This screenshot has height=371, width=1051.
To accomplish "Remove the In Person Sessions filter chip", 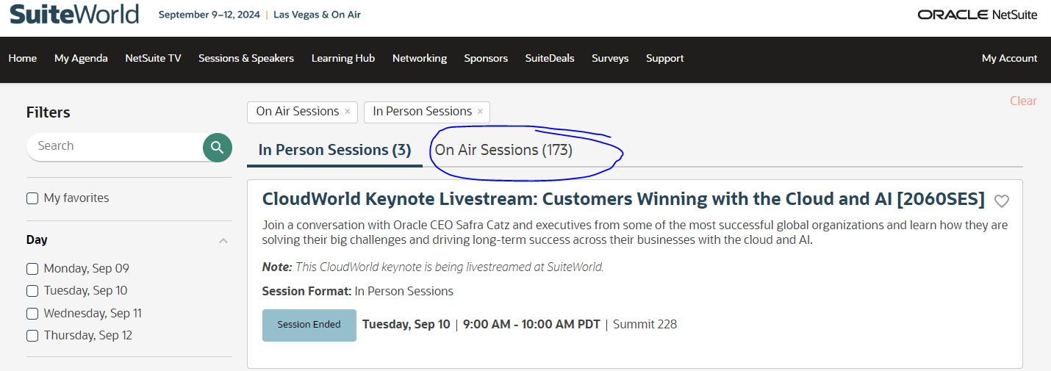I will click(x=480, y=112).
